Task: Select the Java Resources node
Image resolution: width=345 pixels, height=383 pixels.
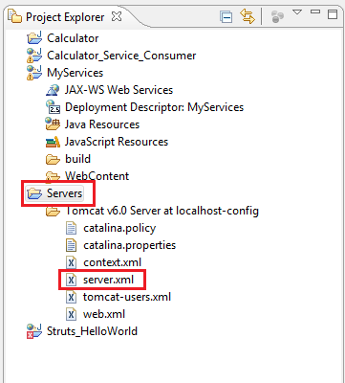Action: click(102, 124)
